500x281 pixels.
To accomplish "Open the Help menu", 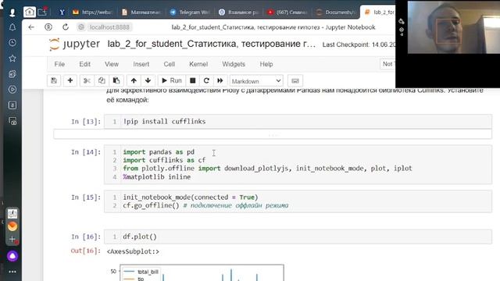I will tap(266, 64).
